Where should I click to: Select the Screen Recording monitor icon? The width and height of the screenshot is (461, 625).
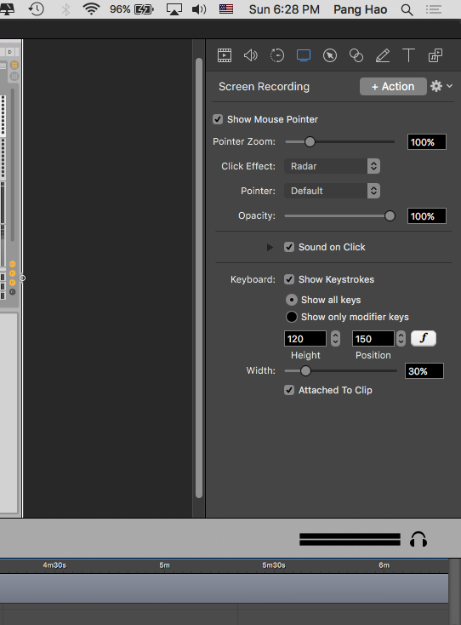(x=304, y=55)
